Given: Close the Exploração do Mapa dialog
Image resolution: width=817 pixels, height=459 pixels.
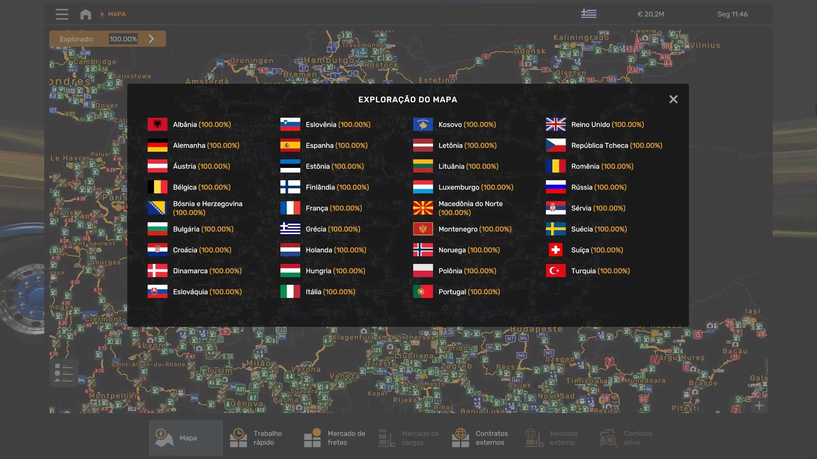Looking at the screenshot, I should [x=673, y=99].
